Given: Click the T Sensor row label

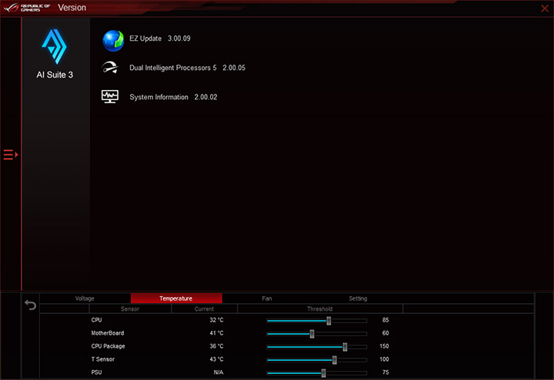Looking at the screenshot, I should coord(103,359).
